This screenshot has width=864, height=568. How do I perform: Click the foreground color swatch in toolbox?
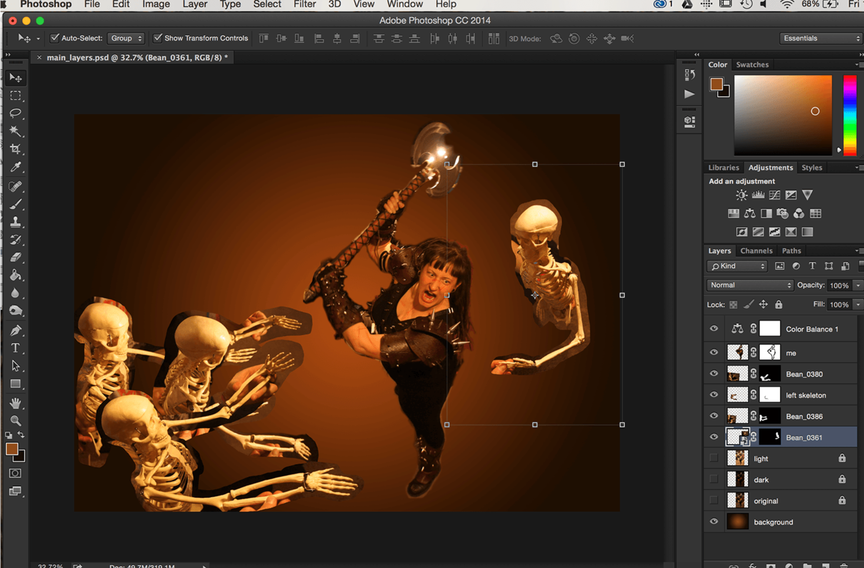[x=12, y=449]
